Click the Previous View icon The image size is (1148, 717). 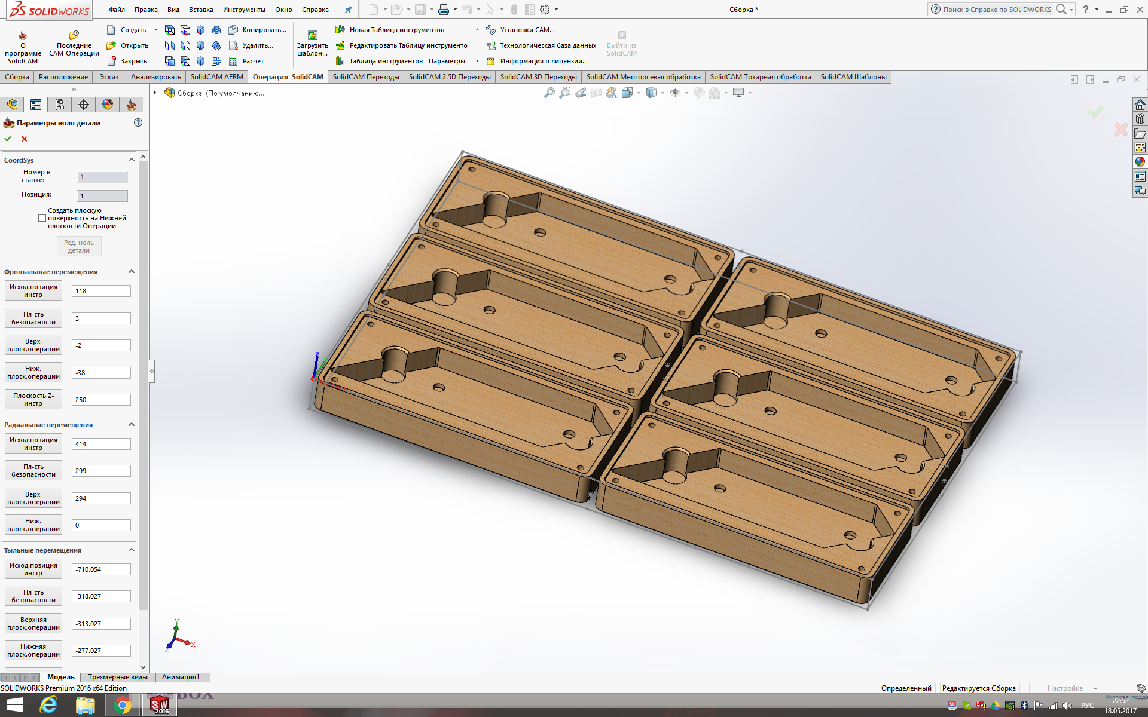coord(581,93)
